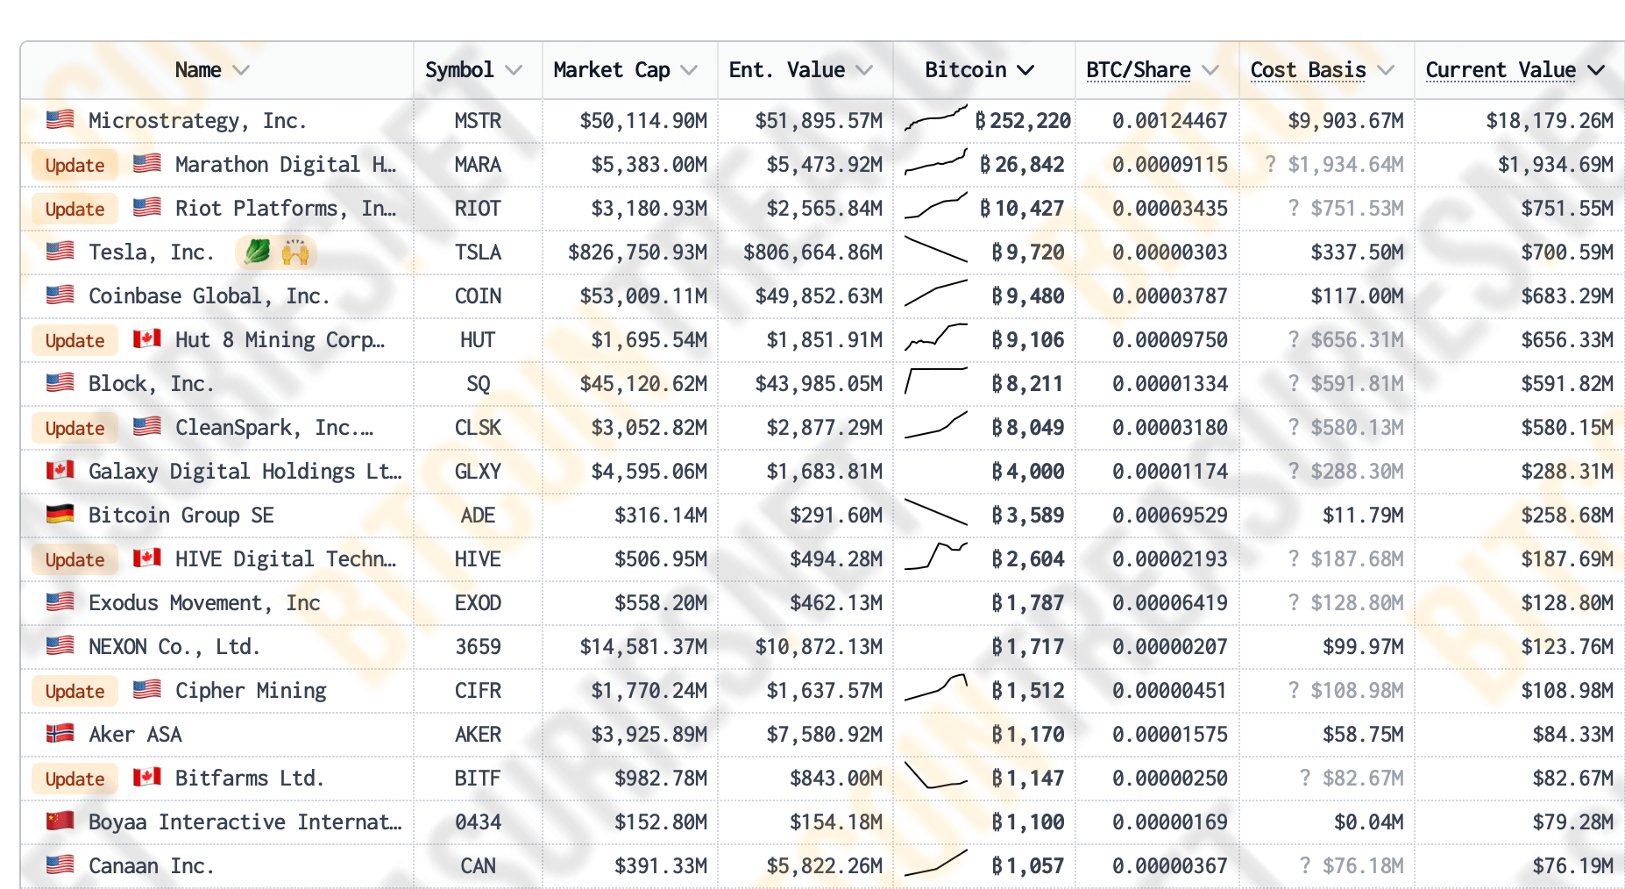Open the Galaxy Digital Holdings company link
This screenshot has height=889, width=1625.
tap(245, 472)
